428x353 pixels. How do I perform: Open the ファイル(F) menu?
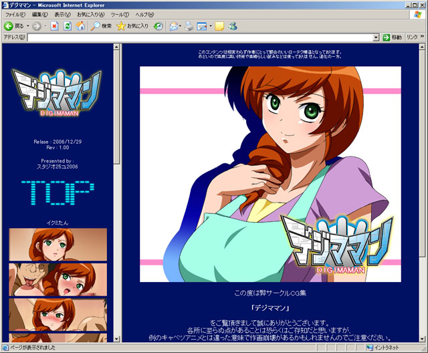(x=15, y=15)
